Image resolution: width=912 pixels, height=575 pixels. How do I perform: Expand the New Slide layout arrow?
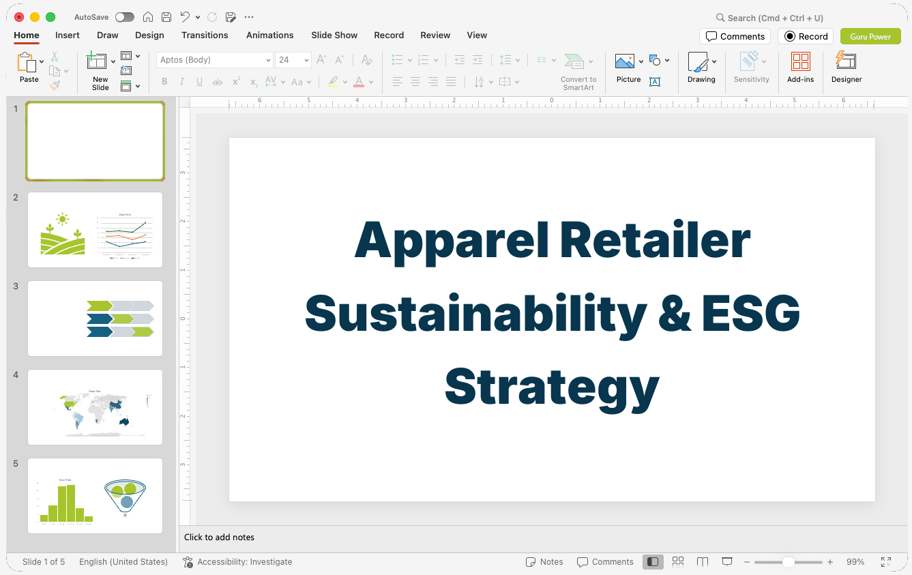[113, 62]
